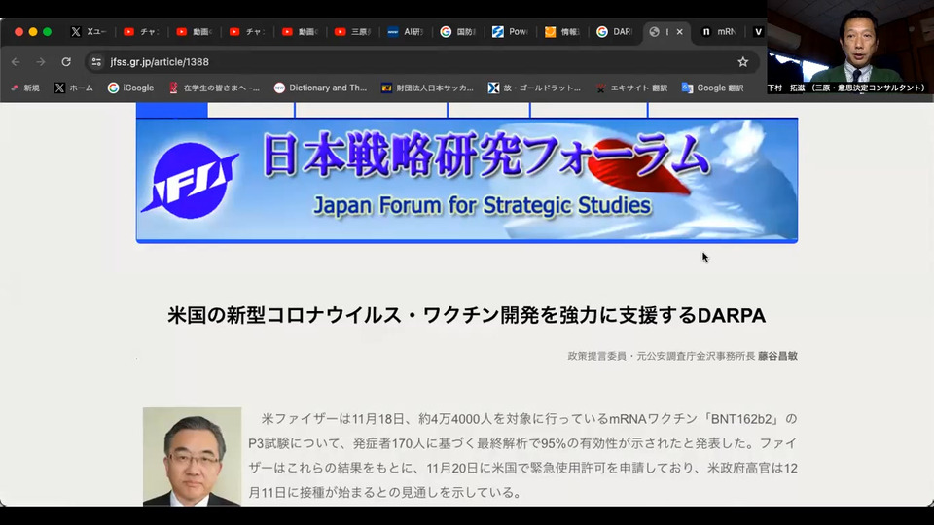Open the last tab with V icon
This screenshot has width=934, height=525.
point(758,31)
